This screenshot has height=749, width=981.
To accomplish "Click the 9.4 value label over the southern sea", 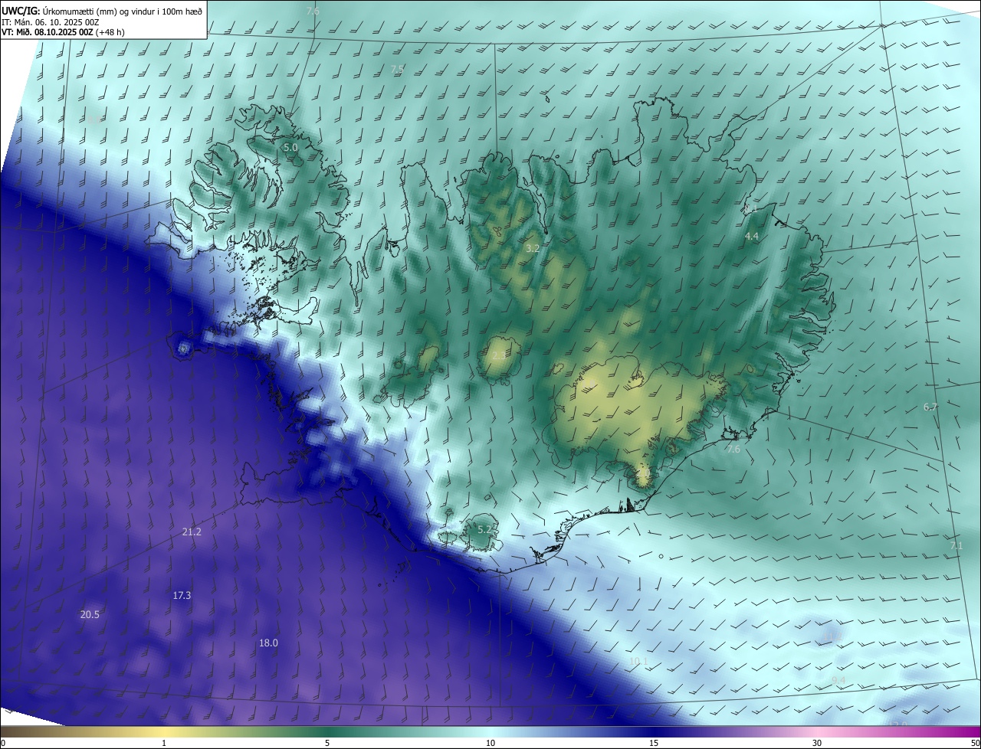I will pos(838,680).
